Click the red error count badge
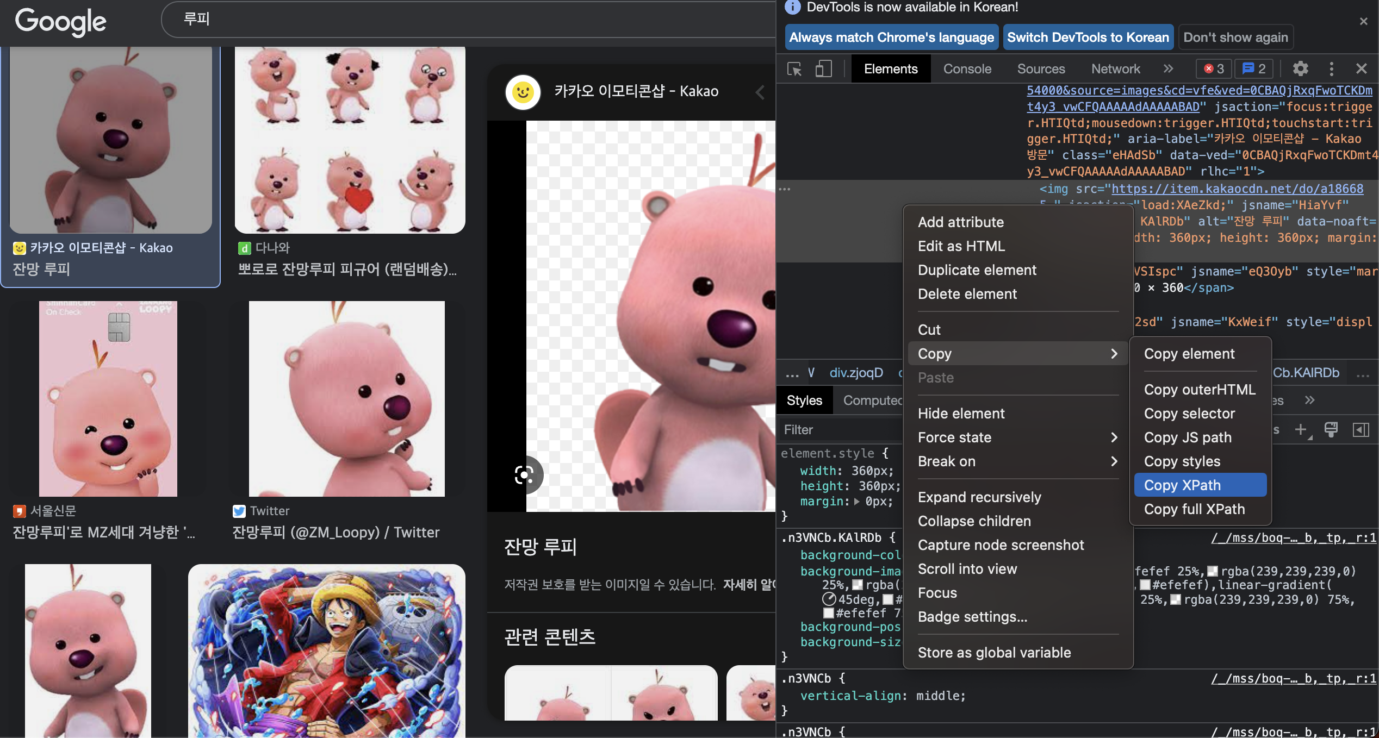 tap(1214, 69)
